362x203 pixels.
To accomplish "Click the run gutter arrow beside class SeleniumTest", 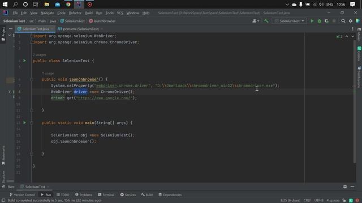I will 24,61.
